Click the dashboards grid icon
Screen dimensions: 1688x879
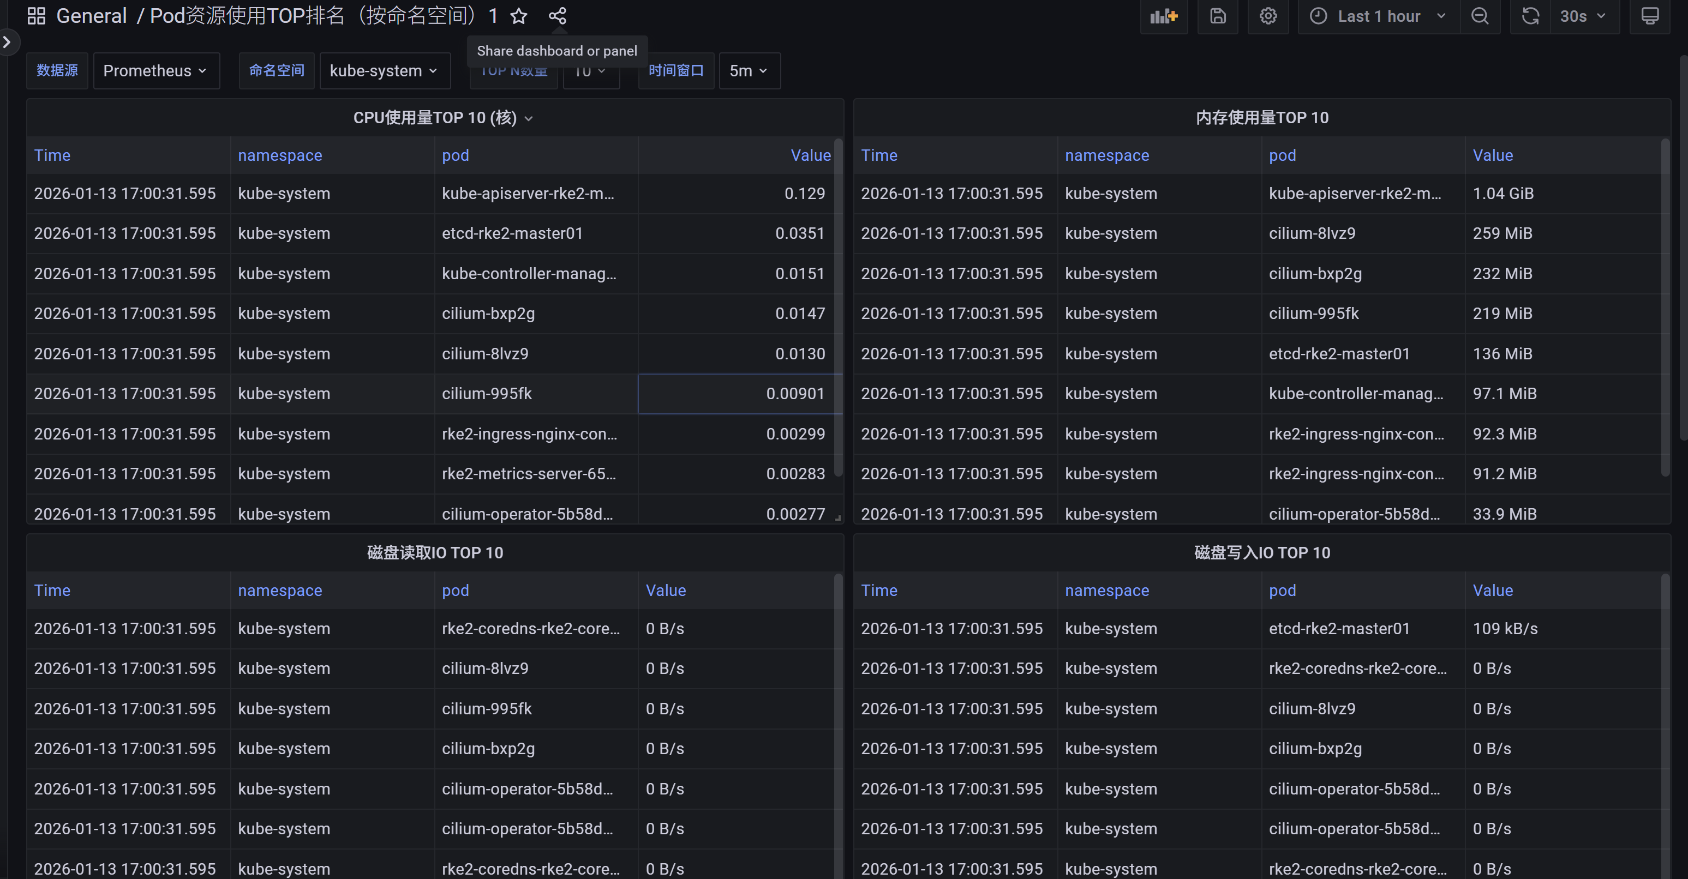click(x=36, y=16)
